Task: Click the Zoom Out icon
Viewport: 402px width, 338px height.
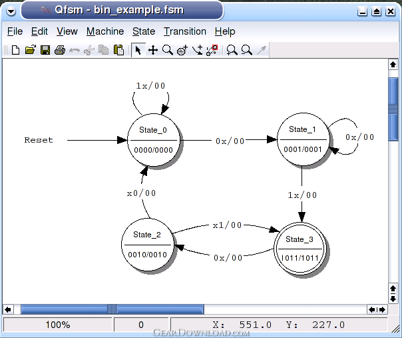Action: coord(247,50)
